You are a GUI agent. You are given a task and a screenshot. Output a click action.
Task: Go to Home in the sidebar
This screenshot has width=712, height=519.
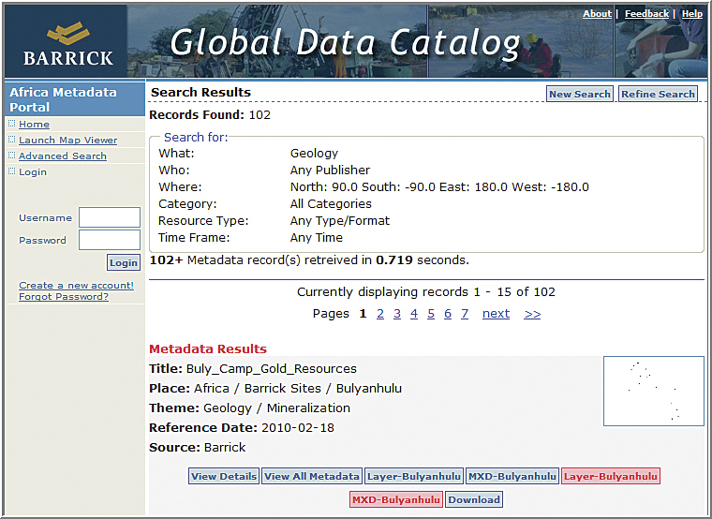(34, 124)
